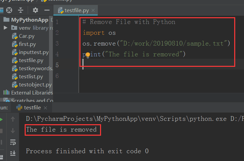
Task: Close the testfile.py editor tab
Action: (x=93, y=10)
